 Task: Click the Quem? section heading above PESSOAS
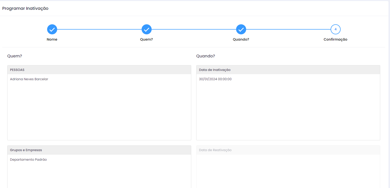pos(15,56)
